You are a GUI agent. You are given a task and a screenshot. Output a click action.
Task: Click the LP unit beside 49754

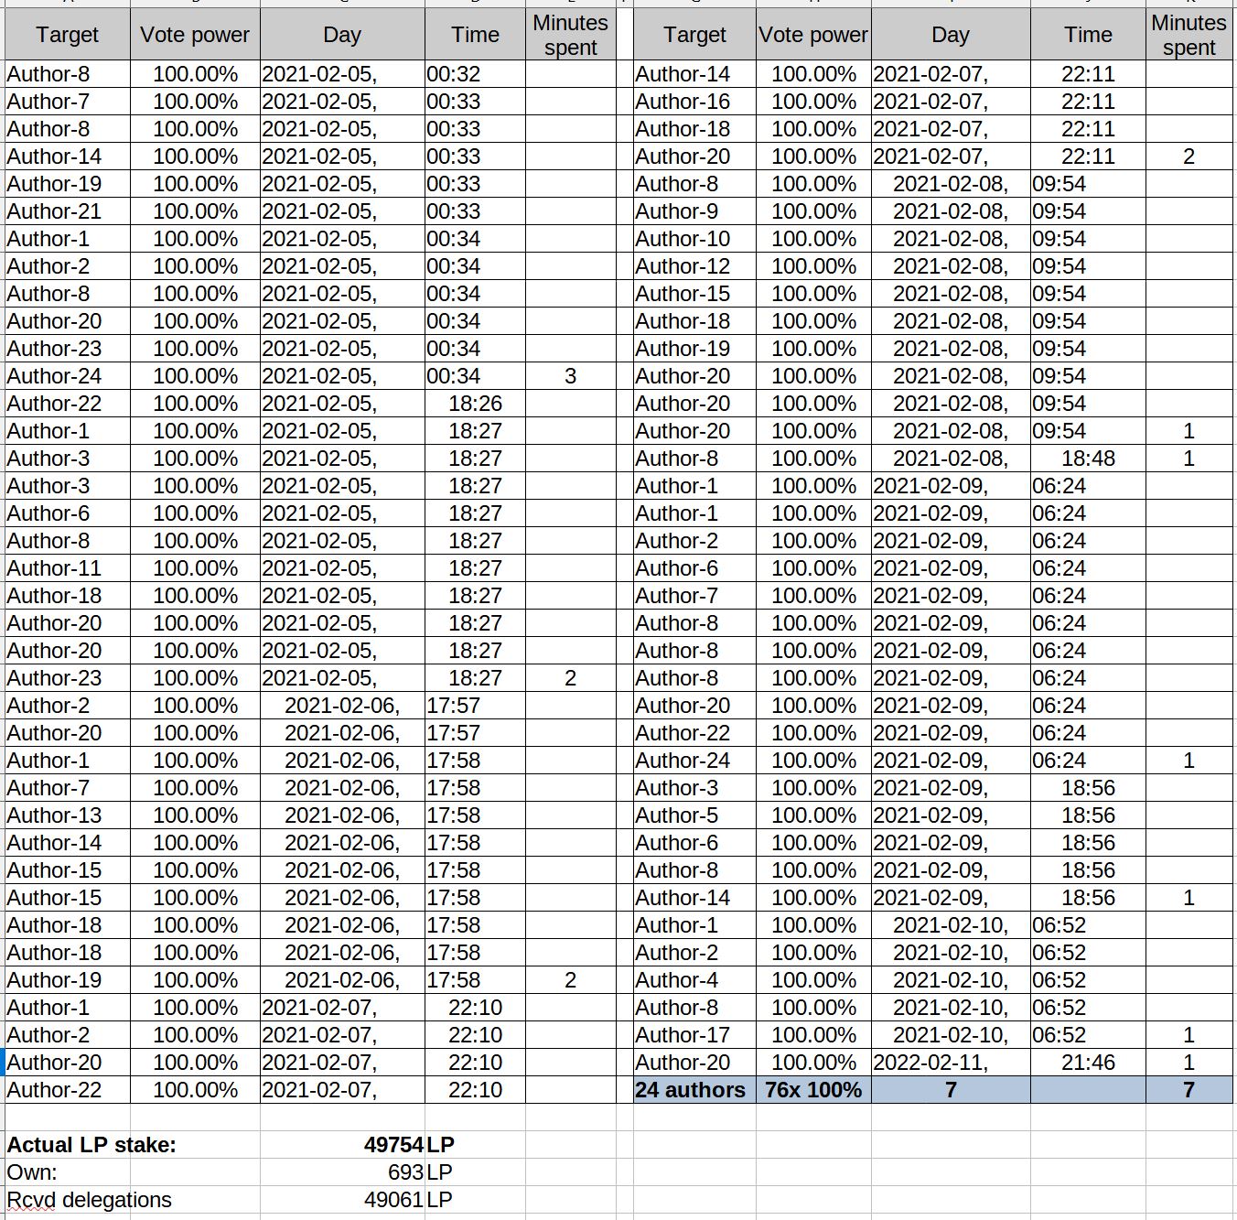pos(440,1145)
